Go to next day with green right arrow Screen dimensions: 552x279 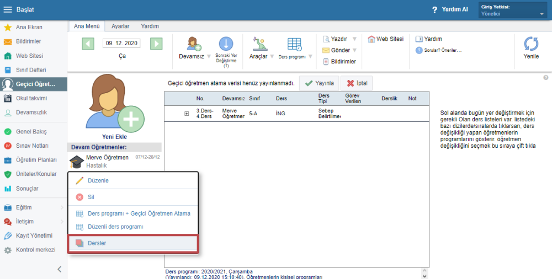click(156, 44)
